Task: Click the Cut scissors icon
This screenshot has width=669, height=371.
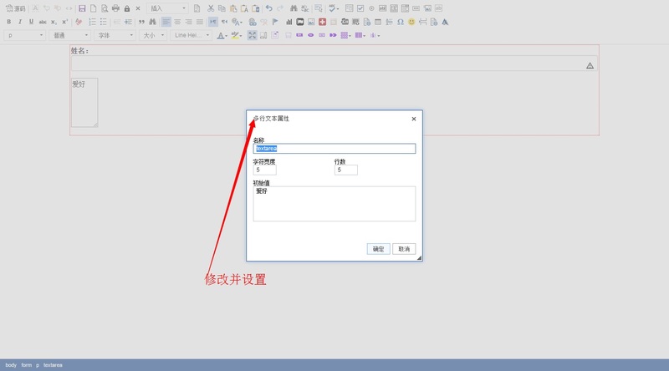Action: (211, 8)
